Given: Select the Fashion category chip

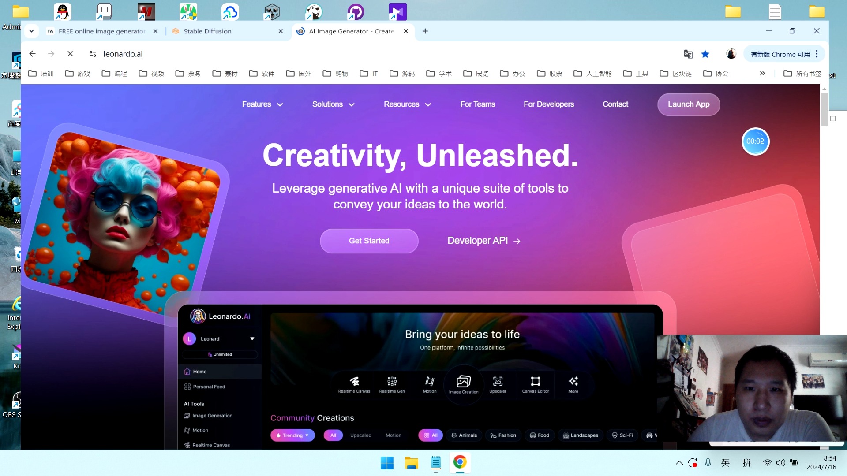Looking at the screenshot, I should pos(503,435).
